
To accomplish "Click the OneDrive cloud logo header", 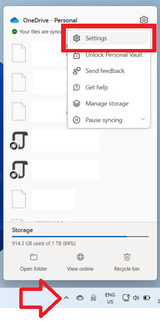I will [x=15, y=20].
